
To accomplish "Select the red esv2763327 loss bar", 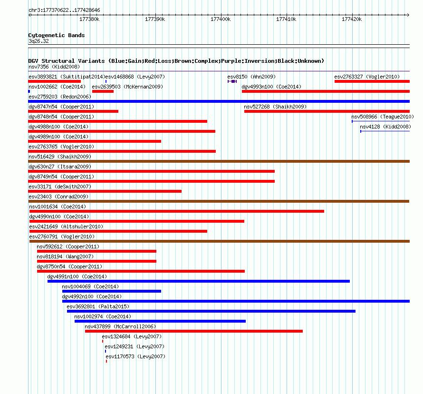I will tap(372, 81).
